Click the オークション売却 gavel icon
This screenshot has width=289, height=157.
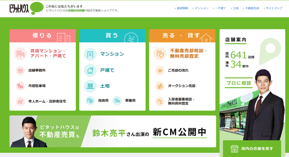pos(160,86)
